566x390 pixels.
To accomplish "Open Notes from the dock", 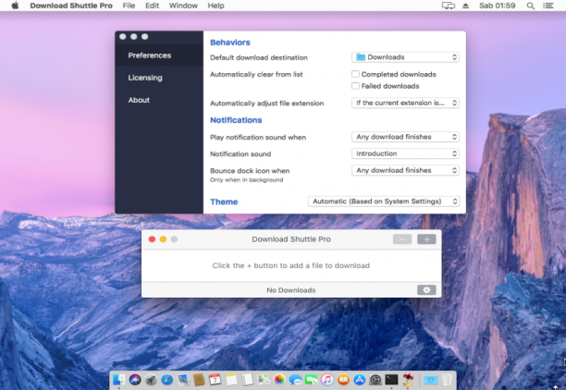I will pos(231,380).
